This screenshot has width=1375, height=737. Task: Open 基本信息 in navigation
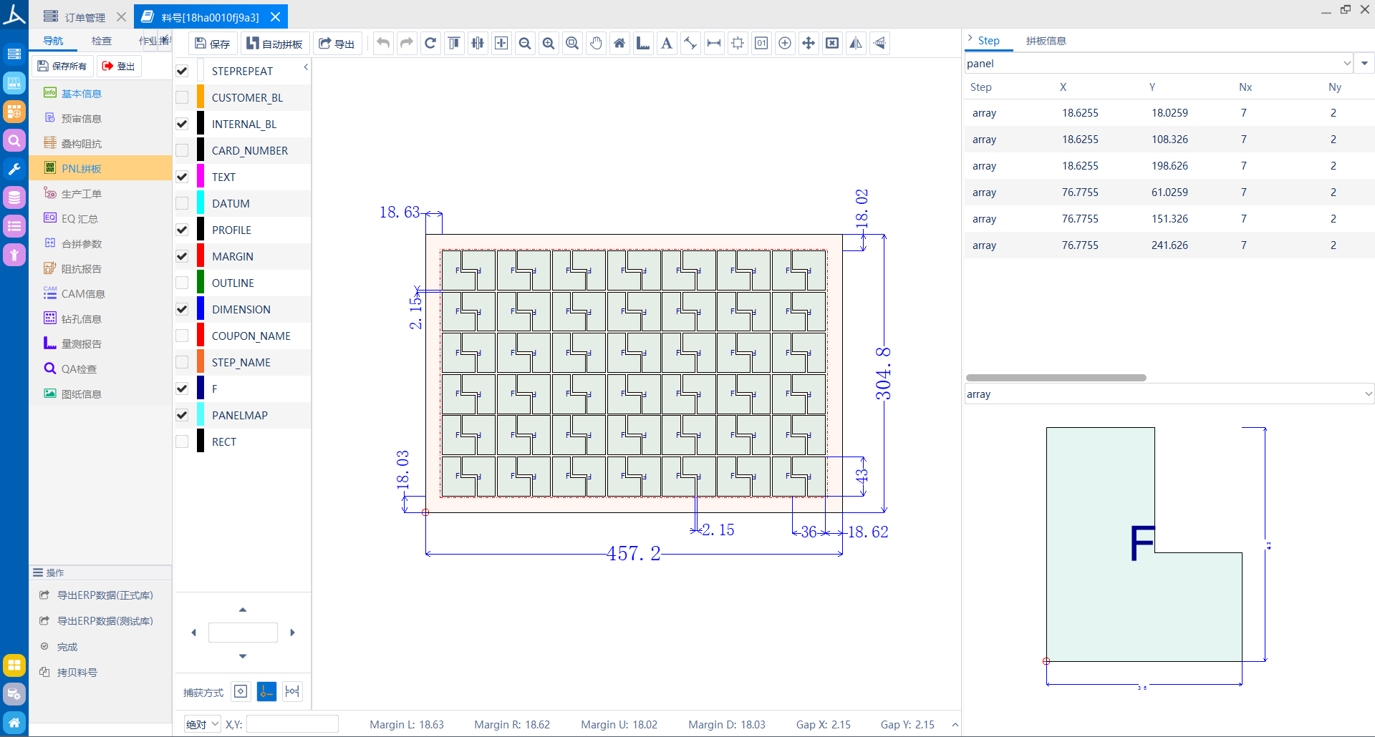click(x=81, y=94)
